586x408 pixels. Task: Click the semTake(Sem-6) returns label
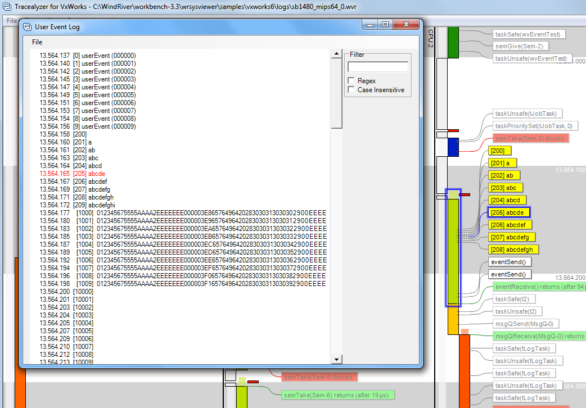tap(337, 395)
